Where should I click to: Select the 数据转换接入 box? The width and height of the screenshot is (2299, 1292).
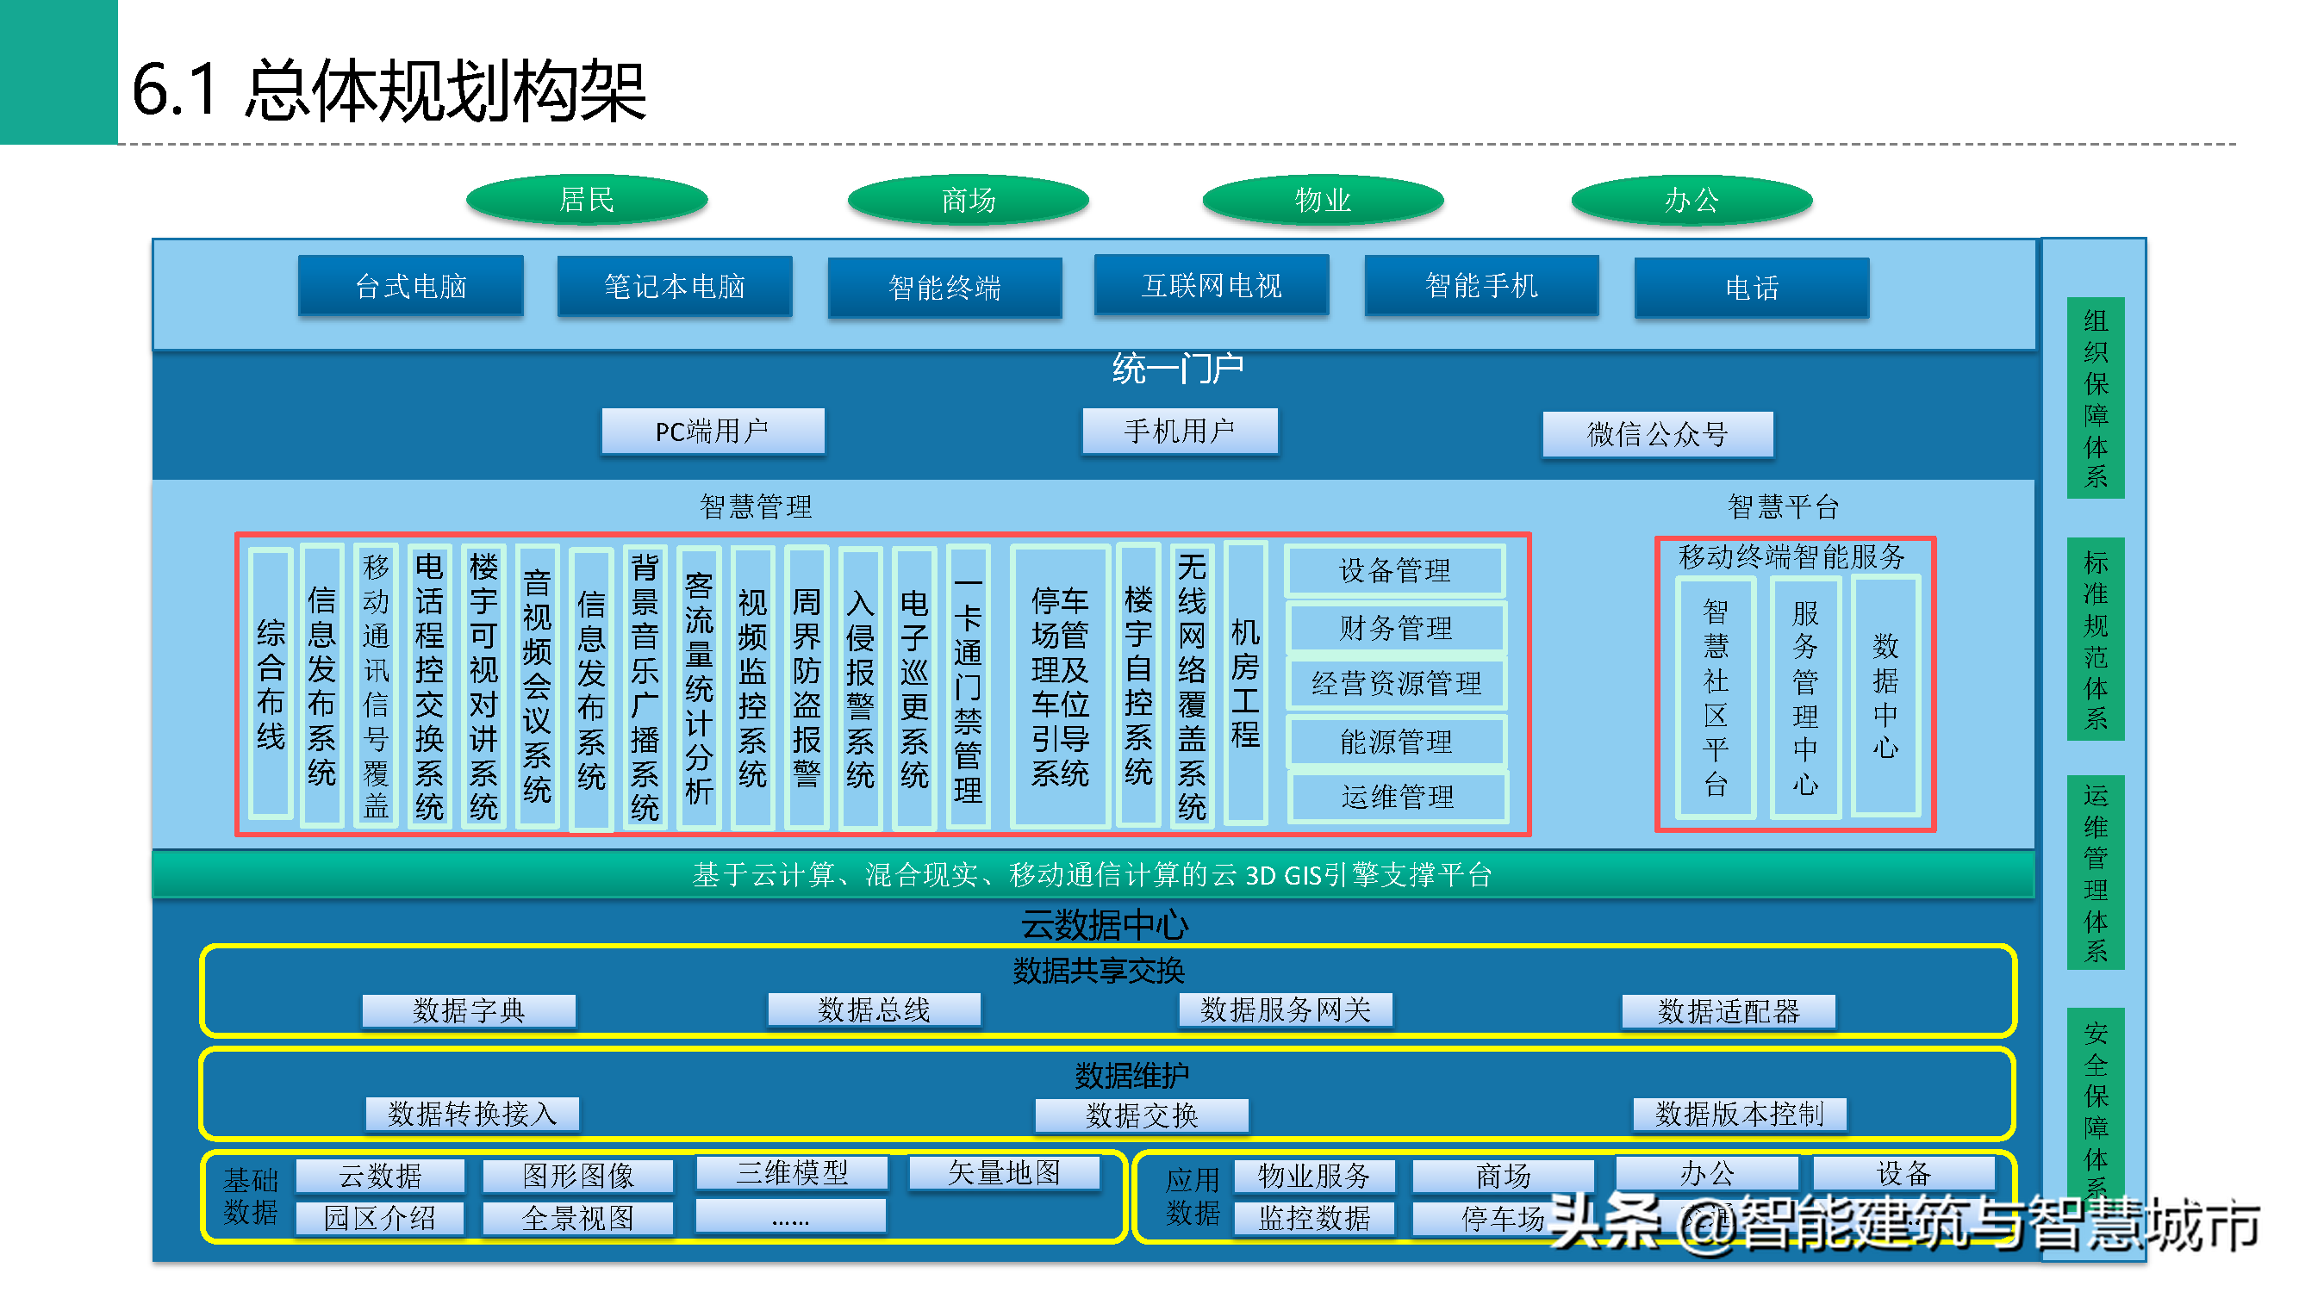point(472,1115)
